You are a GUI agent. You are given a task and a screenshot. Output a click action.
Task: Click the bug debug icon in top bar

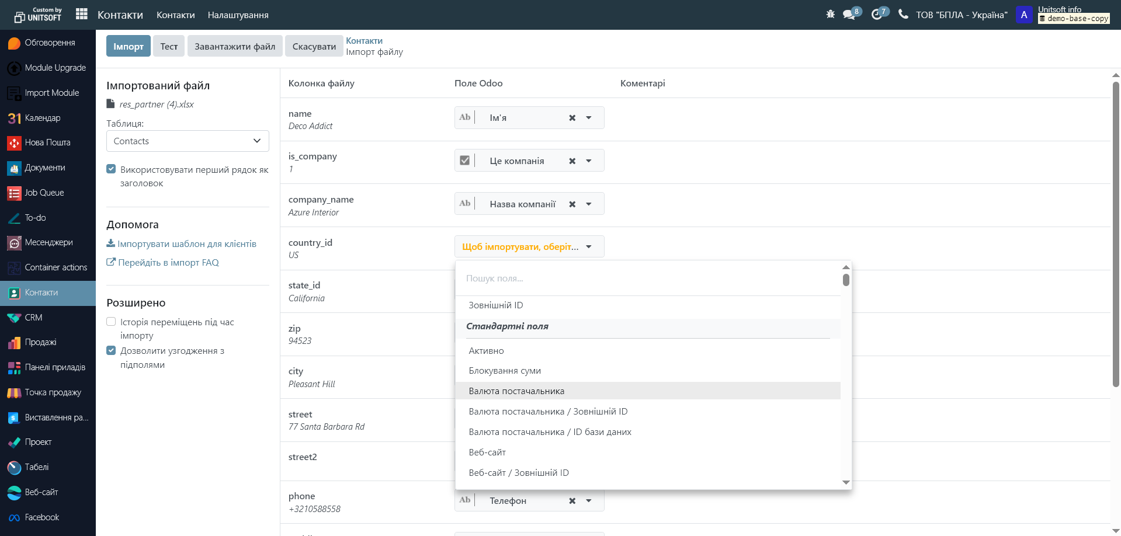click(x=830, y=14)
